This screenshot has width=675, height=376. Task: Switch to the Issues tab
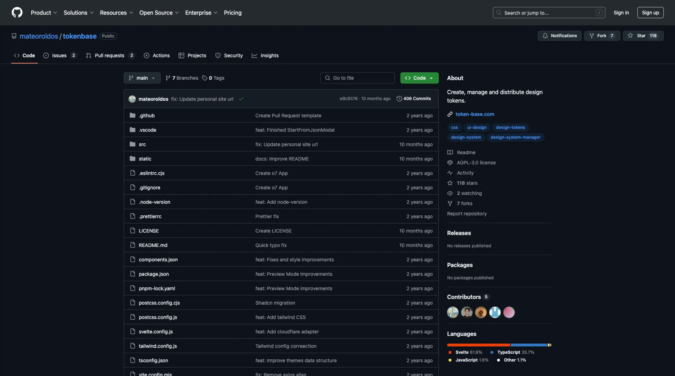click(x=60, y=55)
